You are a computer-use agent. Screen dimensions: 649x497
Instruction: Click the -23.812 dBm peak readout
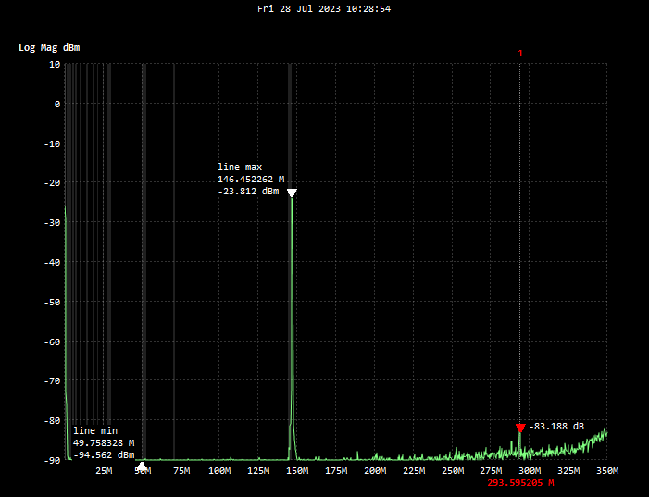[x=248, y=192]
